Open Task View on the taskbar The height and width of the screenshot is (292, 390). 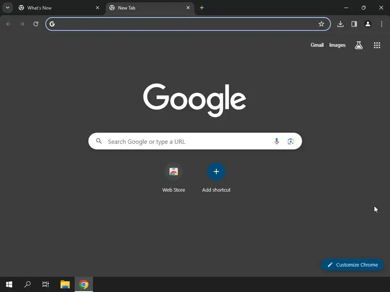pyautogui.click(x=46, y=284)
